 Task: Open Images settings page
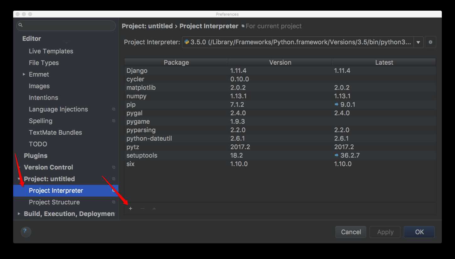click(x=39, y=86)
